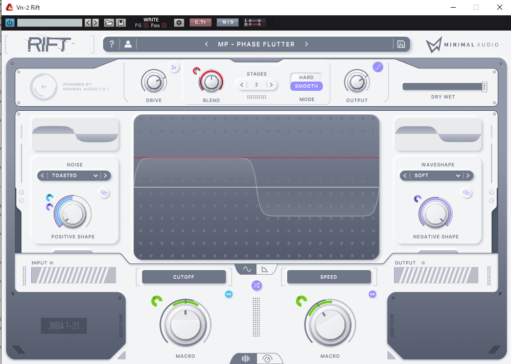
Task: Open the Waveshape SOFT dropdown
Action: (x=437, y=176)
